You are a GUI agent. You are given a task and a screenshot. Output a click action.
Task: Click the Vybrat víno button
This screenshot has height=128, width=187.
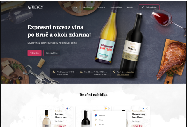(x=35, y=53)
